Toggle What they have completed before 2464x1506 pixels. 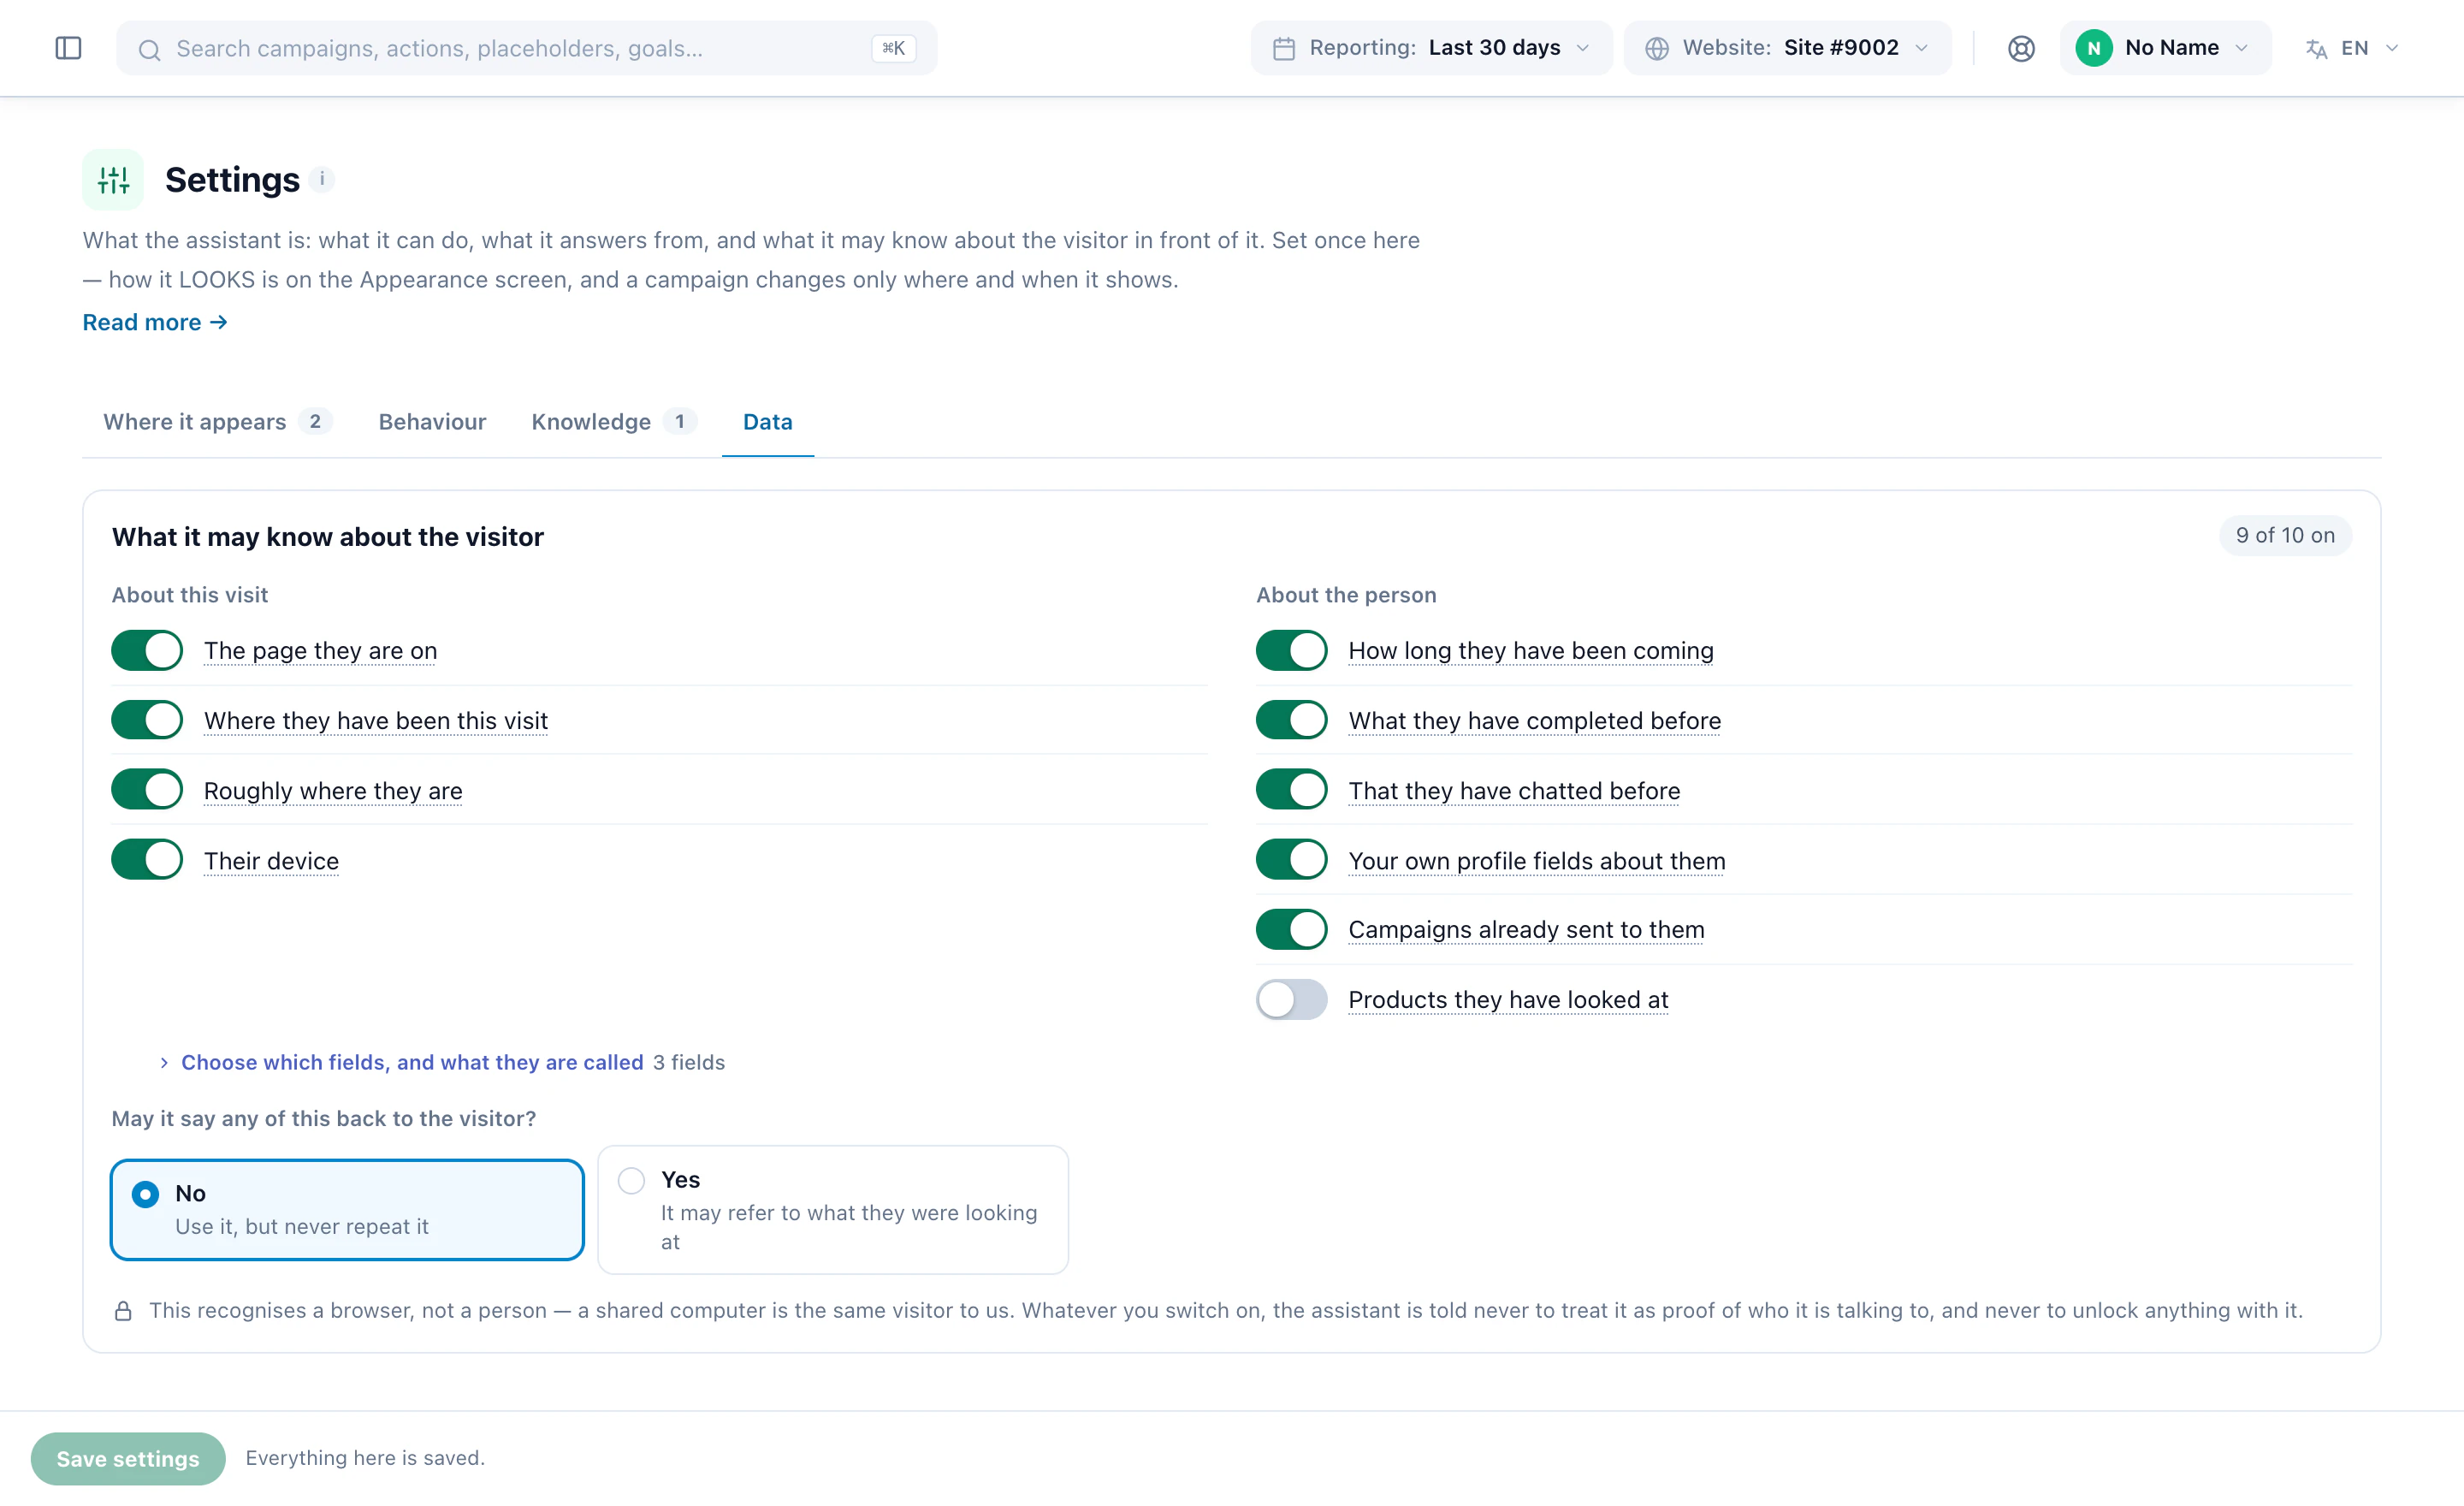(x=1292, y=720)
